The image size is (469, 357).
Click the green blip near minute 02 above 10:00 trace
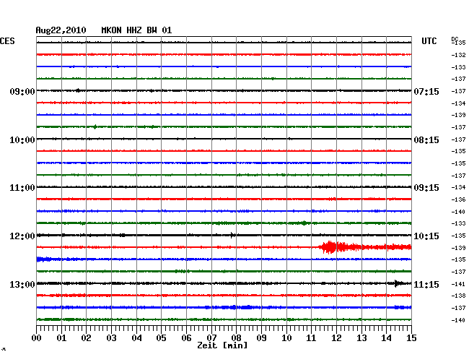click(x=95, y=127)
